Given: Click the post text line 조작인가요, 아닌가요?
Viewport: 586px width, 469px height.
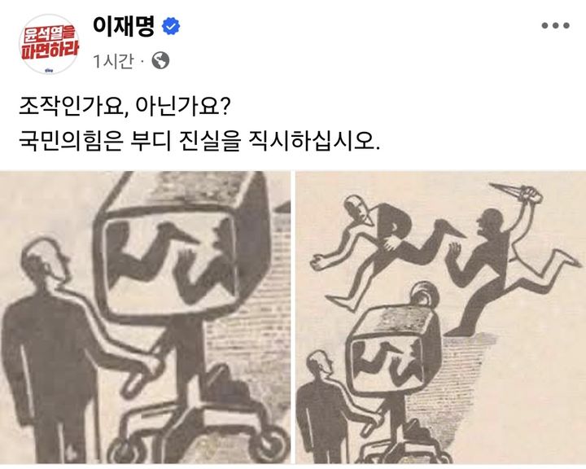Looking at the screenshot, I should 124,107.
